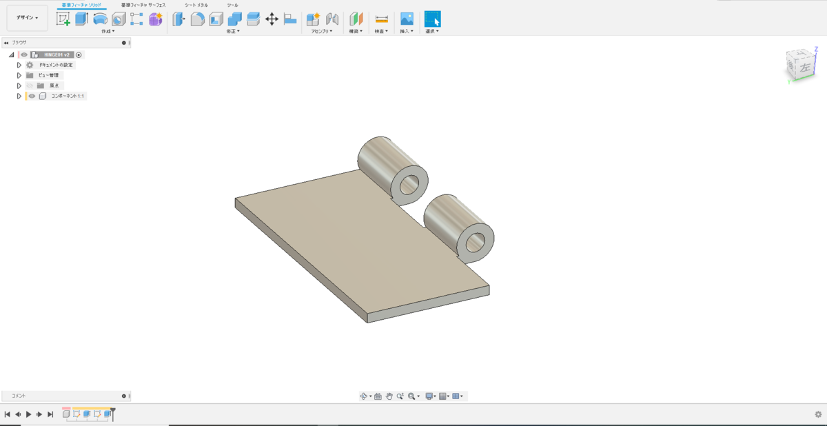Viewport: 827px width, 426px height.
Task: Open the デザイン workspace dropdown
Action: coord(28,18)
